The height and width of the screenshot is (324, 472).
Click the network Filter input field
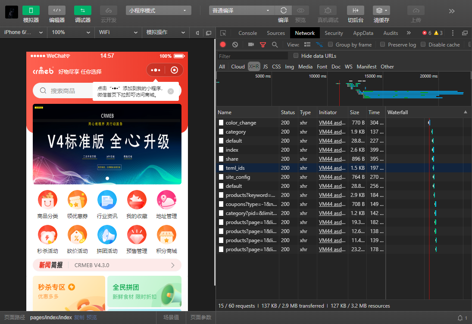[253, 56]
